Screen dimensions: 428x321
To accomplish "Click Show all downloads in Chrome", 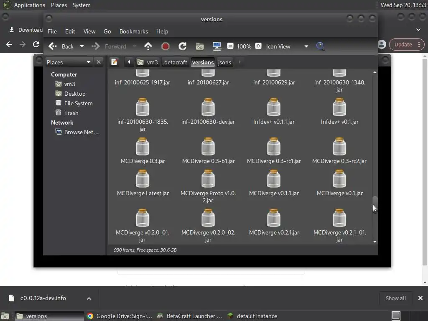I will point(396,298).
